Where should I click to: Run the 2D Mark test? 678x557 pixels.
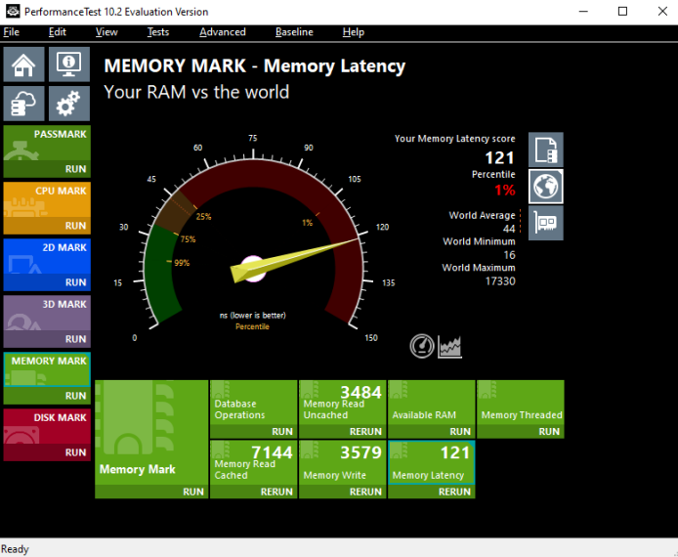47,282
